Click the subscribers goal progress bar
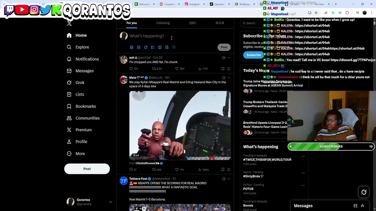 331,147
